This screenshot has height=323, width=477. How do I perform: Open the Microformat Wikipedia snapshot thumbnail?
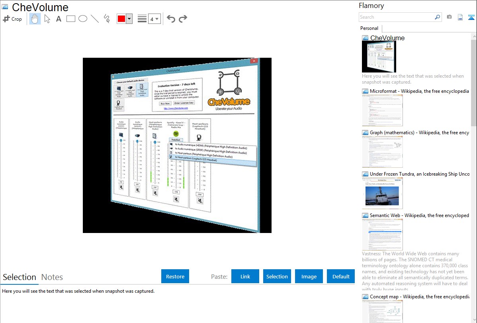[382, 110]
